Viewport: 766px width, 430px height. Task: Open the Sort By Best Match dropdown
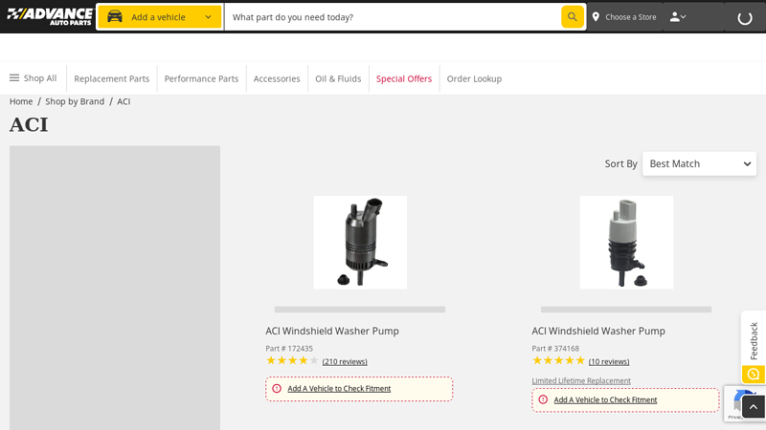coord(699,163)
